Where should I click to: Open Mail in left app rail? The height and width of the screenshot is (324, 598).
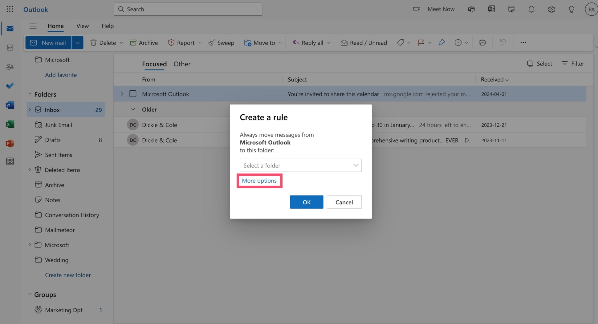click(x=10, y=29)
